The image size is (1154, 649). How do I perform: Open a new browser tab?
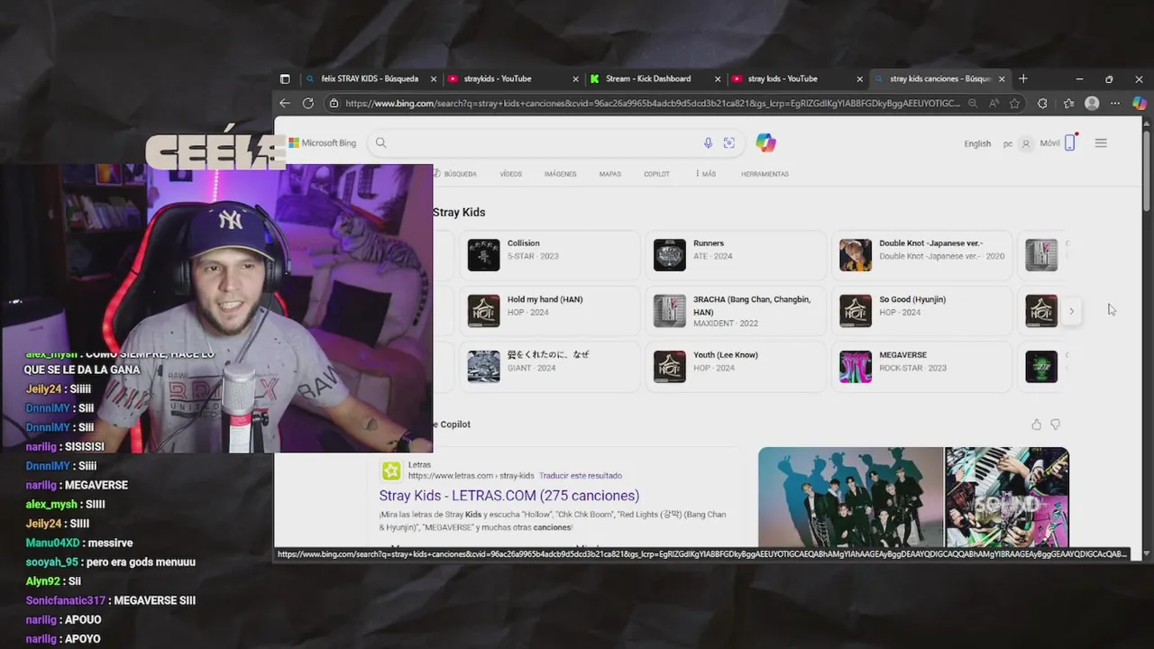pos(1022,78)
